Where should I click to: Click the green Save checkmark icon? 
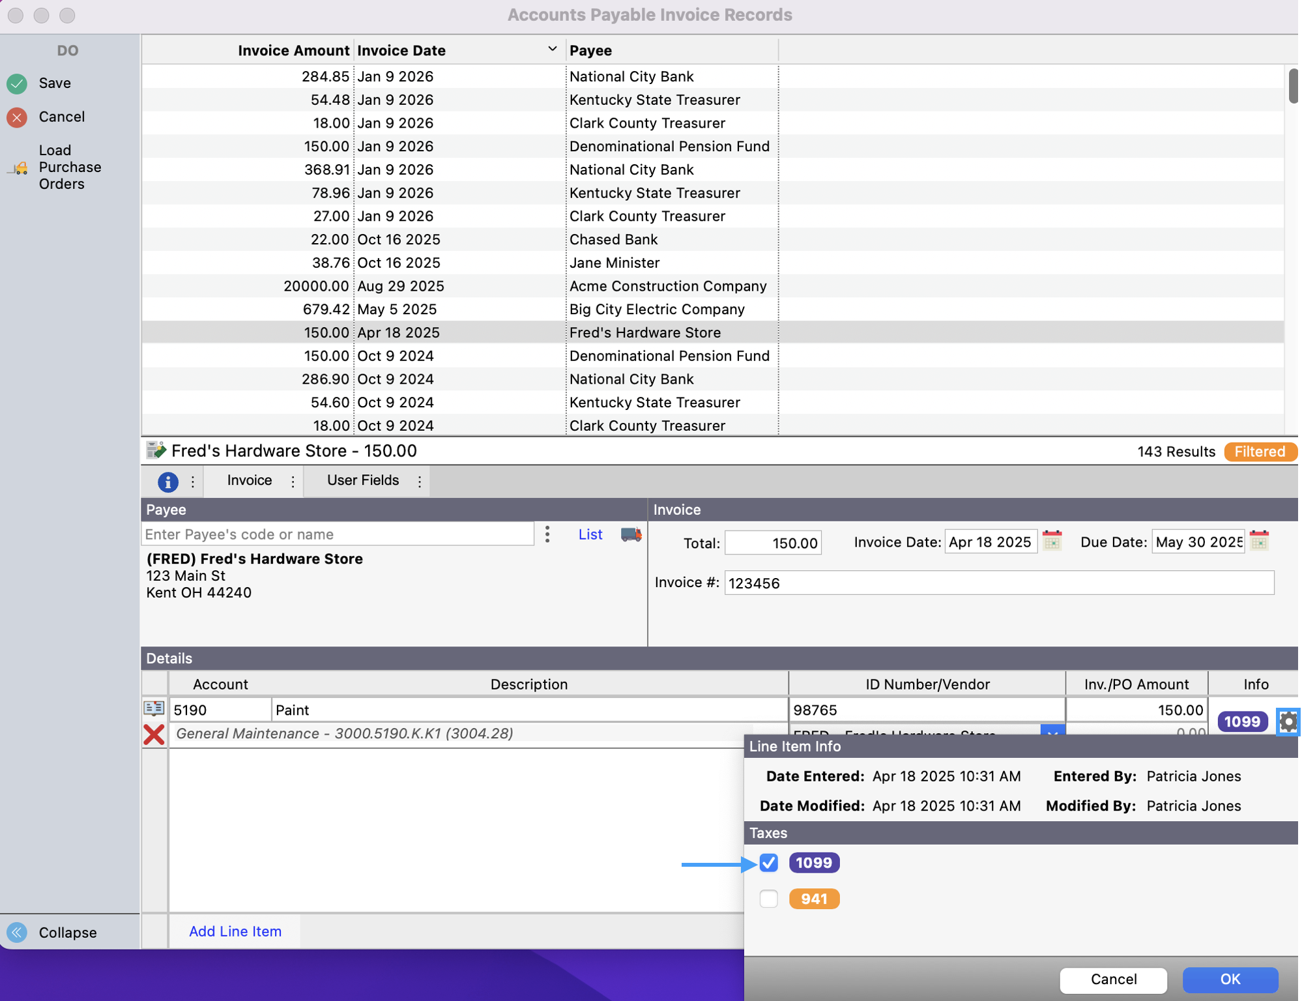(18, 83)
